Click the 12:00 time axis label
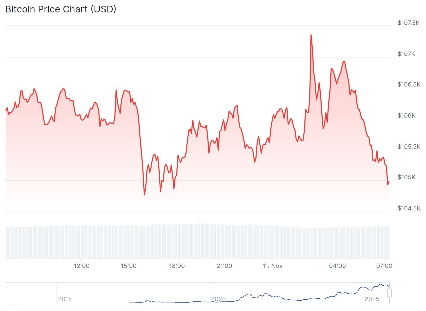The image size is (426, 311). [x=82, y=266]
